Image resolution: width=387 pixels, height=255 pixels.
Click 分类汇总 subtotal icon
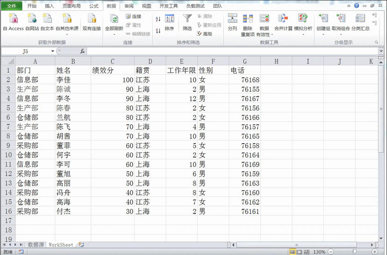(360, 22)
